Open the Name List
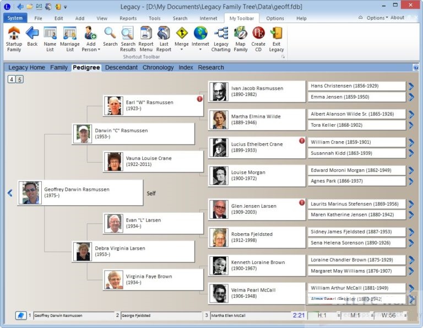The height and width of the screenshot is (328, 423). click(x=50, y=39)
